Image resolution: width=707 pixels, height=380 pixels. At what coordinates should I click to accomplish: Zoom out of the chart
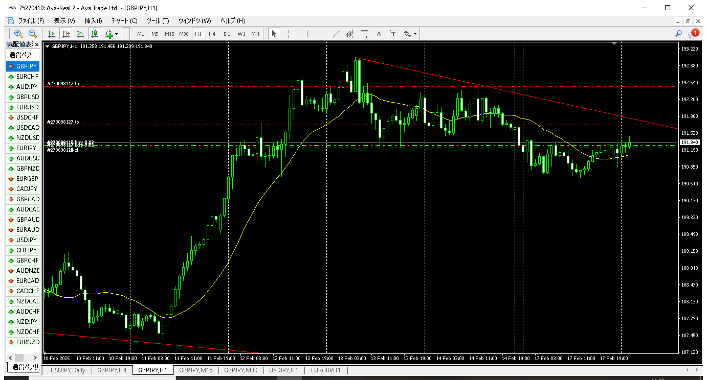pyautogui.click(x=33, y=34)
